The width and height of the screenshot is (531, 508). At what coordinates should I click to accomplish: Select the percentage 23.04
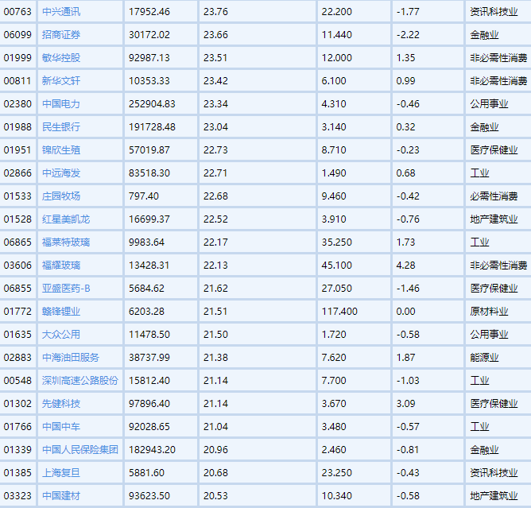[x=215, y=127]
